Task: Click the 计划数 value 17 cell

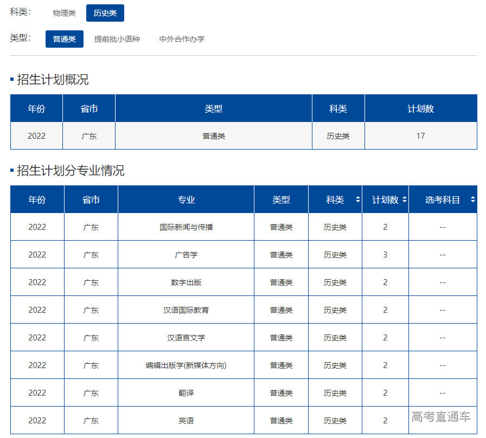Action: pos(420,136)
